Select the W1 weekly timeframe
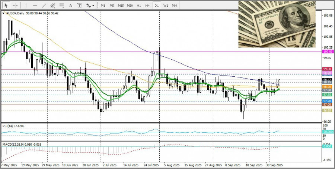The image size is (335, 169). 166,6
